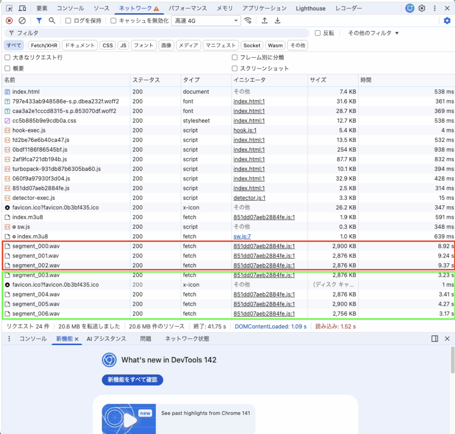
Task: Play the Chrome 141 highlights video thumbnail
Action: [x=129, y=419]
